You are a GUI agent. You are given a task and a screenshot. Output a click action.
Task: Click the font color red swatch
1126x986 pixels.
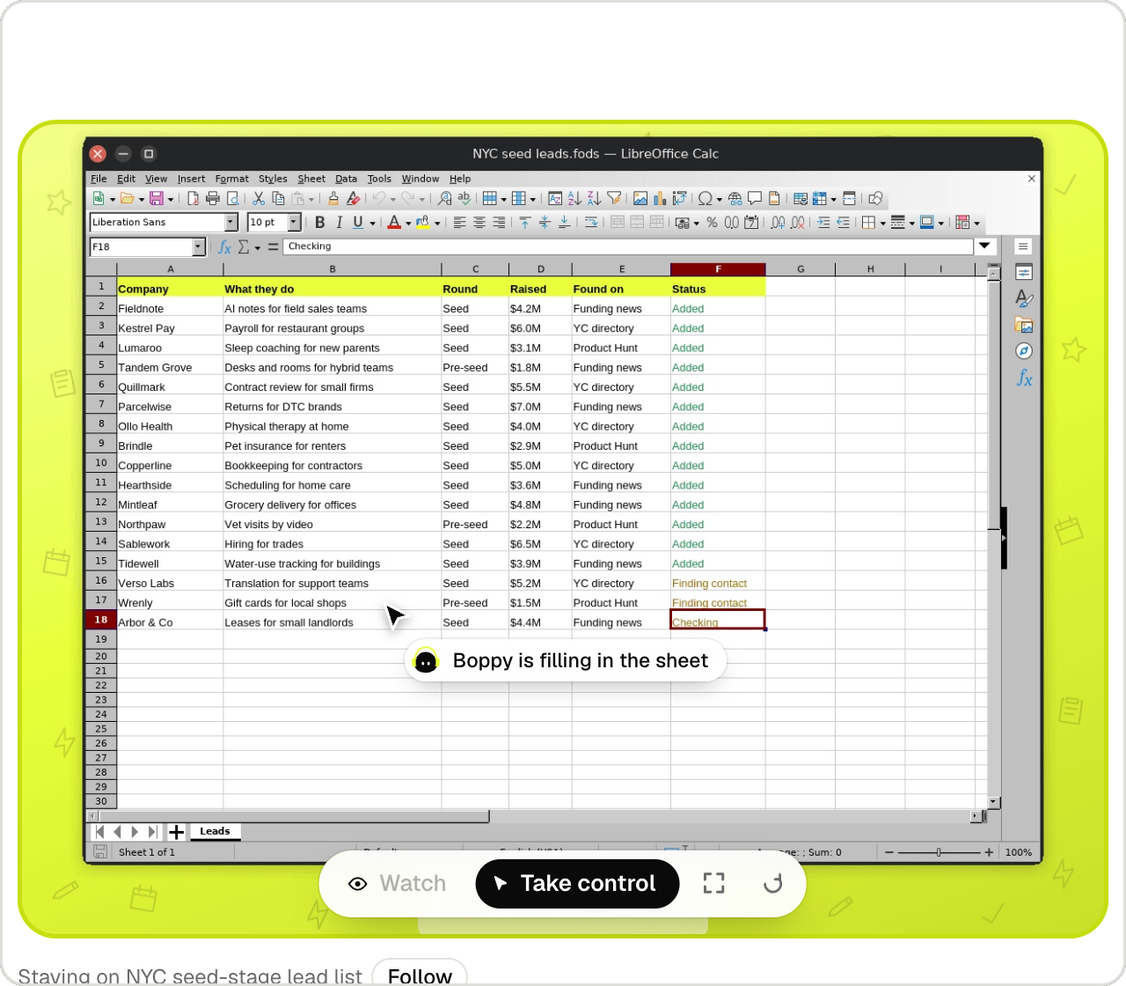(x=395, y=223)
